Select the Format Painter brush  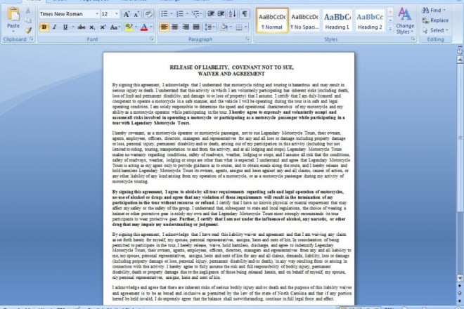coord(28,30)
